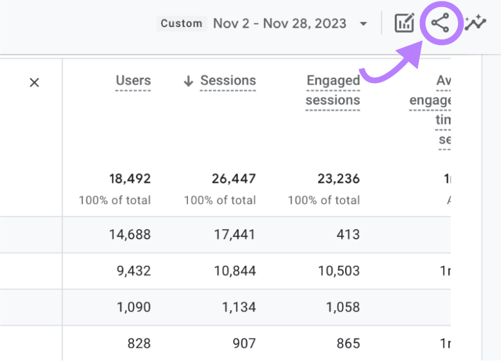This screenshot has height=361, width=501.
Task: Click the descending sort arrow beside Sessions
Action: coord(188,81)
